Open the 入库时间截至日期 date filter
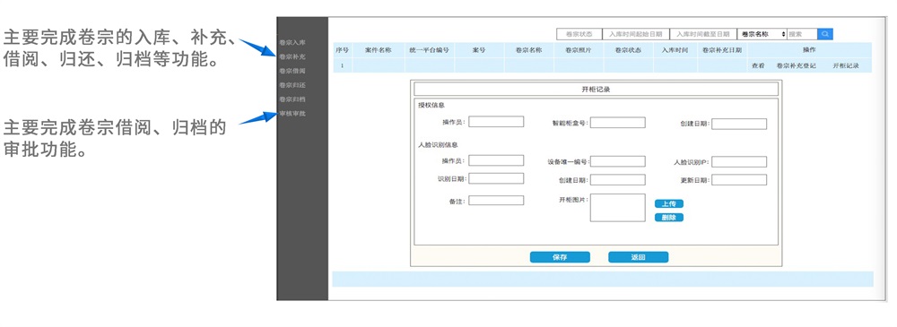Screen dimensions: 897x327 point(702,34)
